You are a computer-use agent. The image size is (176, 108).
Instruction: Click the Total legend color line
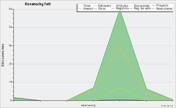pos(80,6)
